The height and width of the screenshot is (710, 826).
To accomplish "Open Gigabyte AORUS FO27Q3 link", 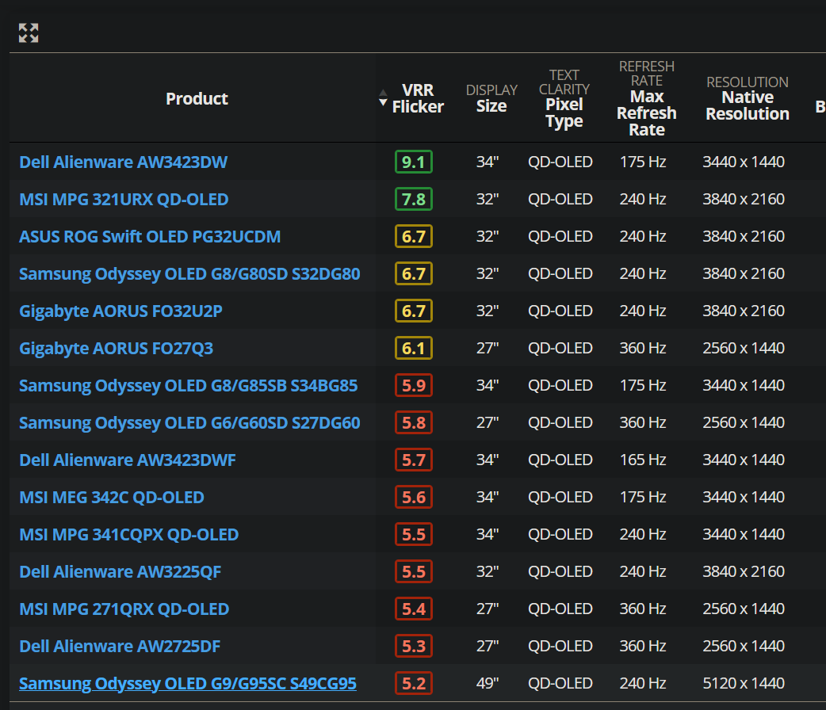I will pyautogui.click(x=117, y=348).
